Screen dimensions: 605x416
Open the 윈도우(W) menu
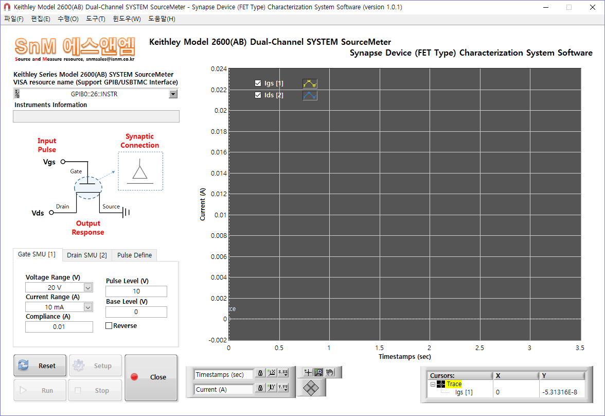pos(127,19)
